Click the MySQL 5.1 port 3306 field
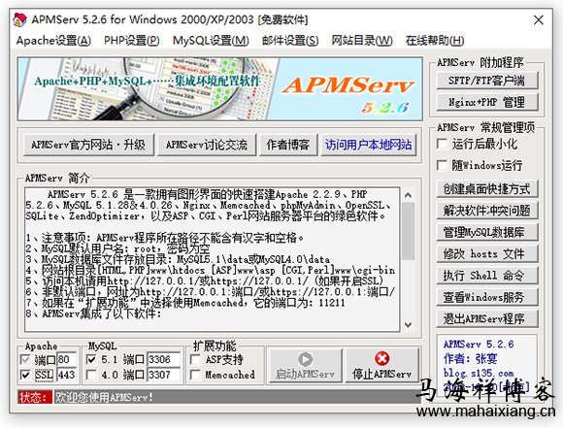 (x=163, y=359)
